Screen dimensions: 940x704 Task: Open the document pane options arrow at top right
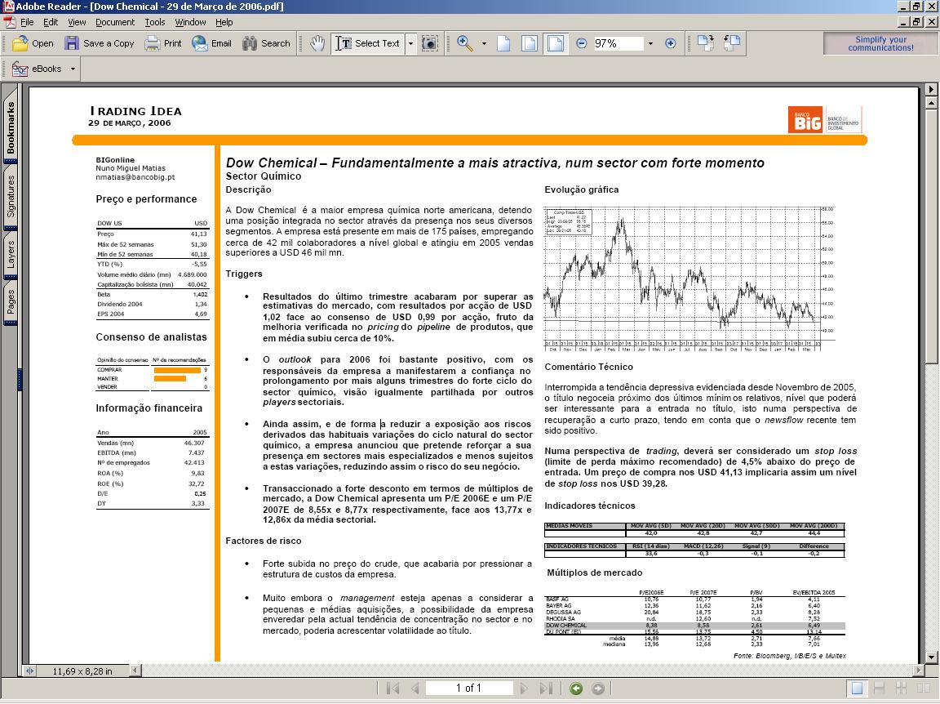point(931,89)
